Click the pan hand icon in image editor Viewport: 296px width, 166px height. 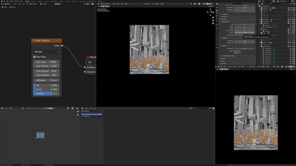(x=78, y=115)
